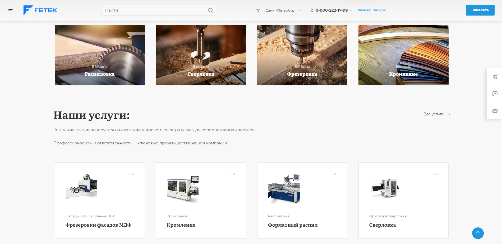Viewport: 502px width, 244px height.
Task: Open the Кромление edge-banding banner
Action: click(403, 55)
